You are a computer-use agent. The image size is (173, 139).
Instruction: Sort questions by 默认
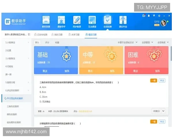click(x=37, y=43)
